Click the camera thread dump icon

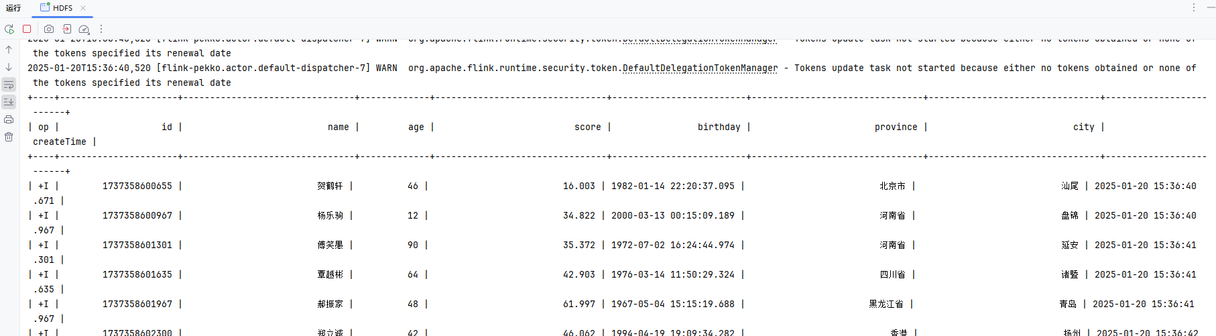pyautogui.click(x=49, y=29)
